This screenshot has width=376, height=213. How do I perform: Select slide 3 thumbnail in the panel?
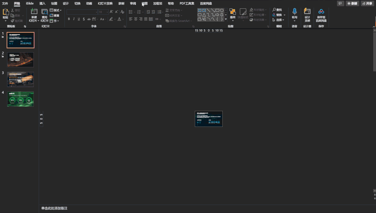pos(20,79)
